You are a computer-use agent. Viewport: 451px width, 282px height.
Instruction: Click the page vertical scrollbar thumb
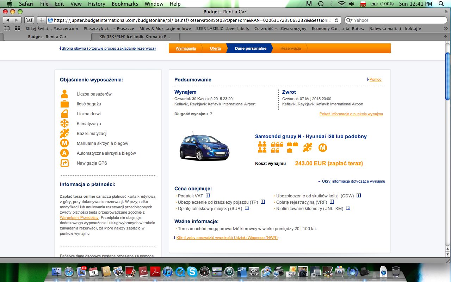[x=448, y=76]
